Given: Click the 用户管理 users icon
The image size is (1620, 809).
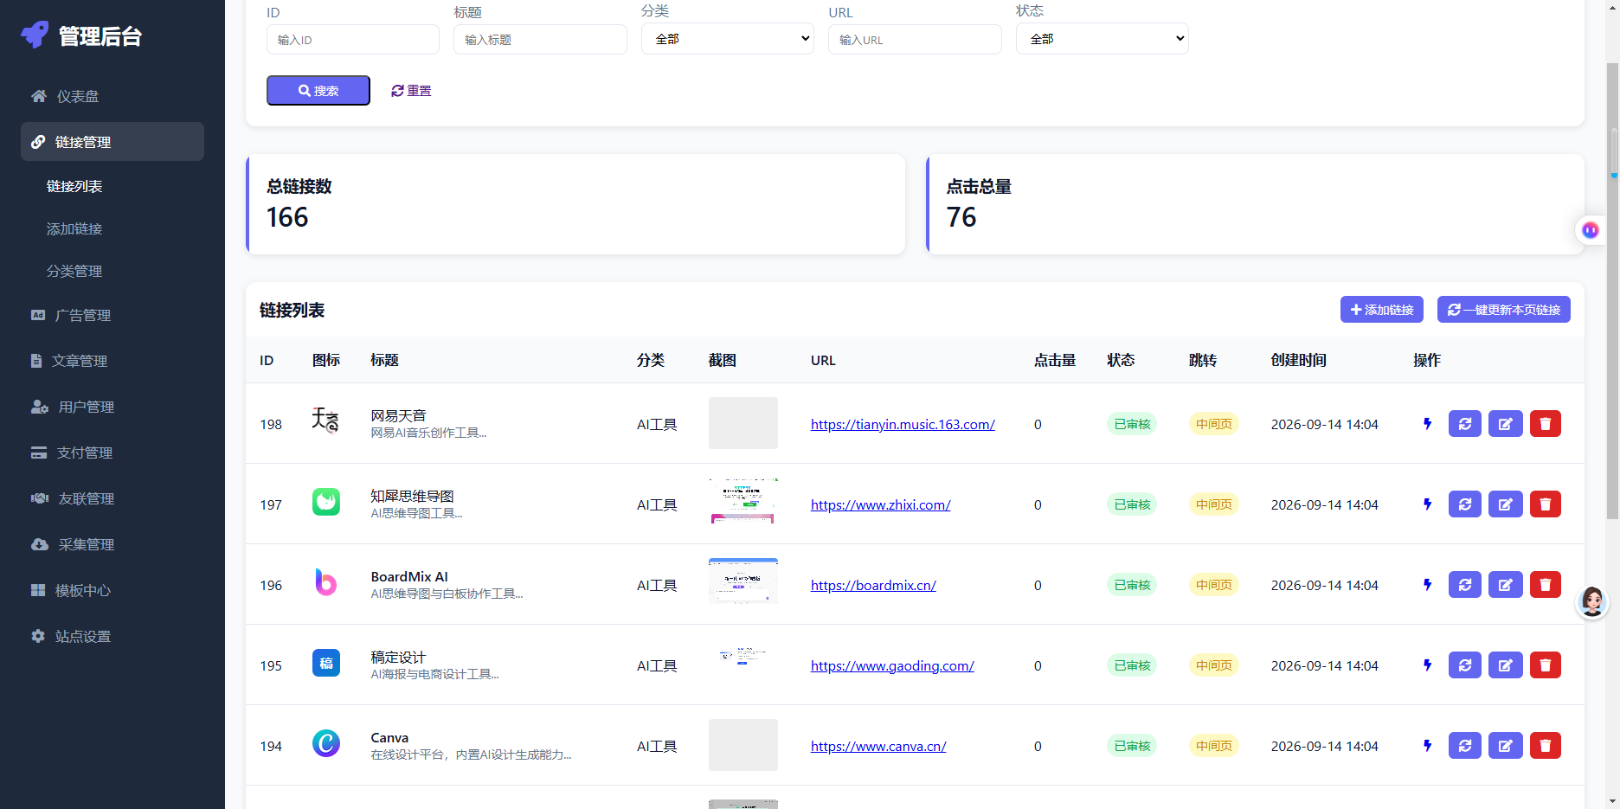Looking at the screenshot, I should 40,407.
